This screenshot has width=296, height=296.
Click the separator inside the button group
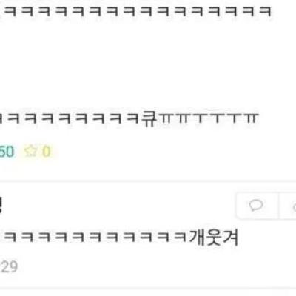point(278,206)
